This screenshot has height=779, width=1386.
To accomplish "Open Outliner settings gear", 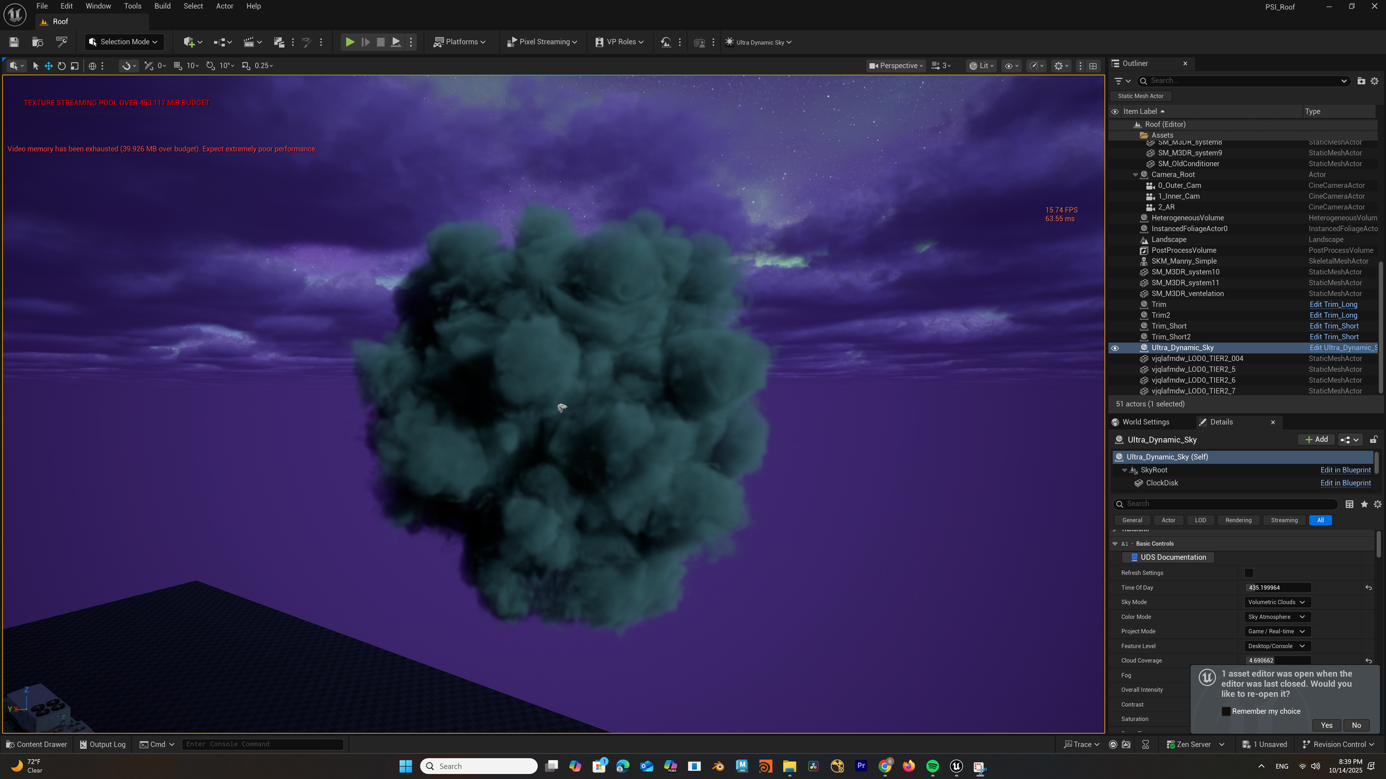I will coord(1374,81).
